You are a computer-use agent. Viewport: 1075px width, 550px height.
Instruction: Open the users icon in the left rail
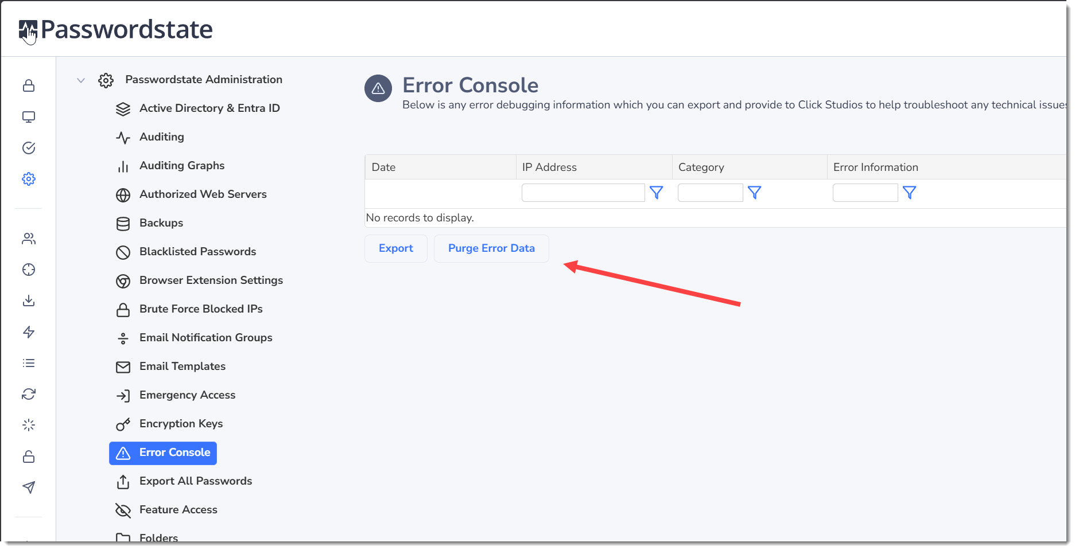(29, 239)
